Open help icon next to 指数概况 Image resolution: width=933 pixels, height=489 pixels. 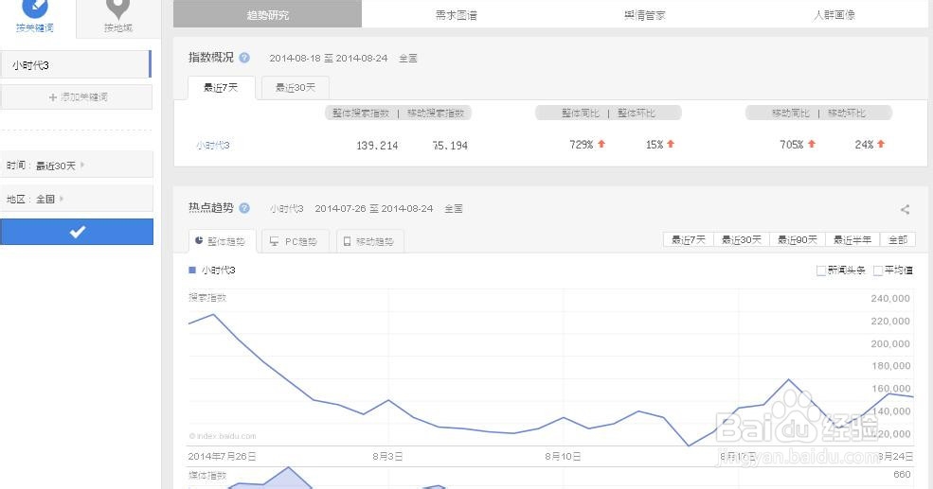[244, 58]
